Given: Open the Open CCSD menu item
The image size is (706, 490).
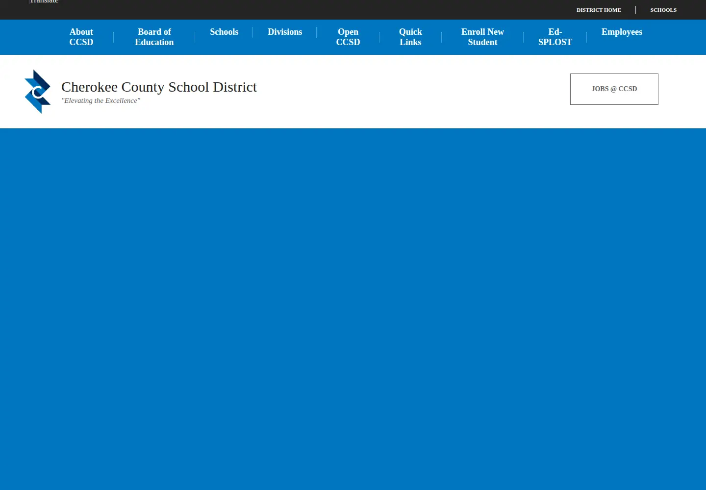Looking at the screenshot, I should 348,37.
